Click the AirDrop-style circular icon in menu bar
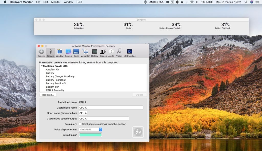262x151 pixels. coord(145,2)
